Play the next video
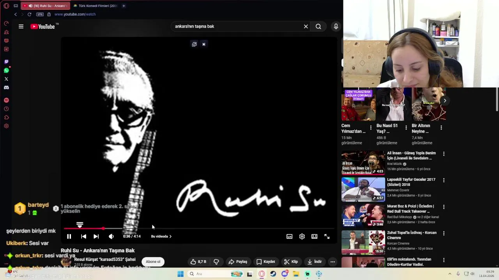The width and height of the screenshot is (499, 280). (x=96, y=236)
